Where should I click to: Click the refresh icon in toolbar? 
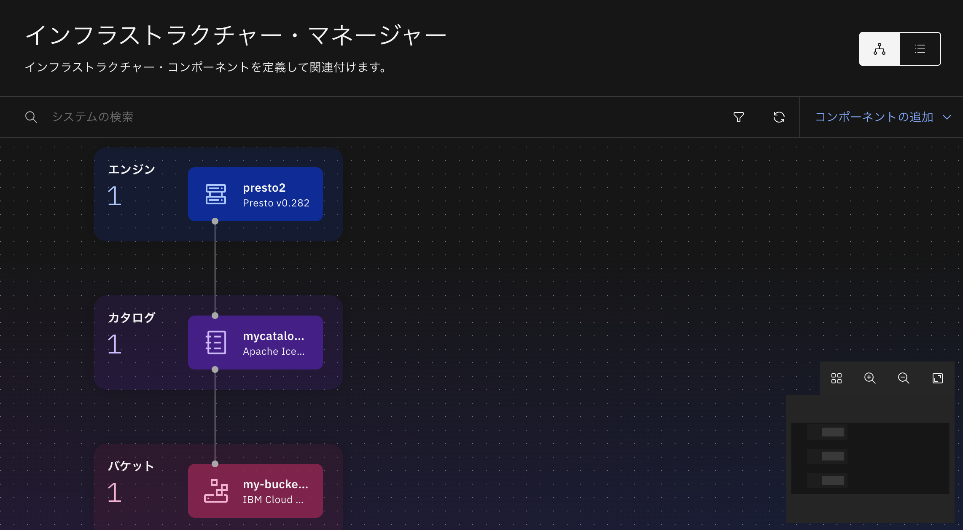pyautogui.click(x=779, y=117)
